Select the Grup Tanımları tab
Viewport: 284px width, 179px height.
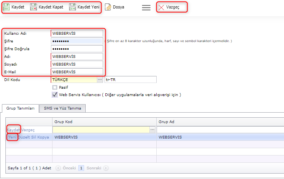pos(20,108)
